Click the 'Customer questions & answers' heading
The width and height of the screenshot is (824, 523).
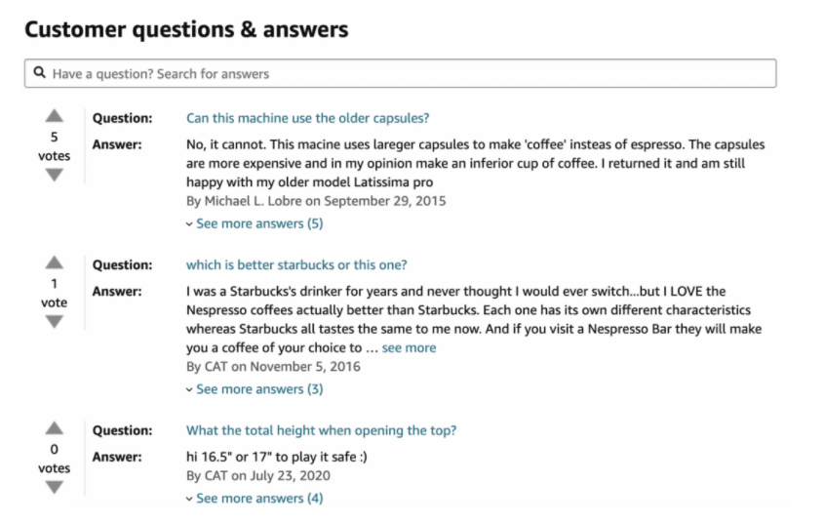pyautogui.click(x=186, y=29)
